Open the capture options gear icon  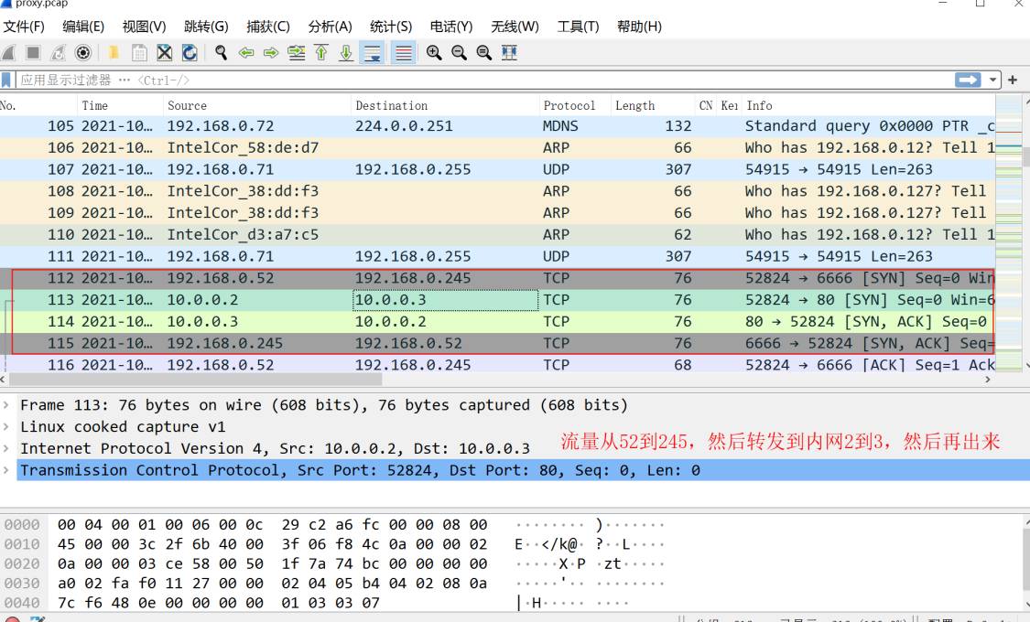coord(83,53)
